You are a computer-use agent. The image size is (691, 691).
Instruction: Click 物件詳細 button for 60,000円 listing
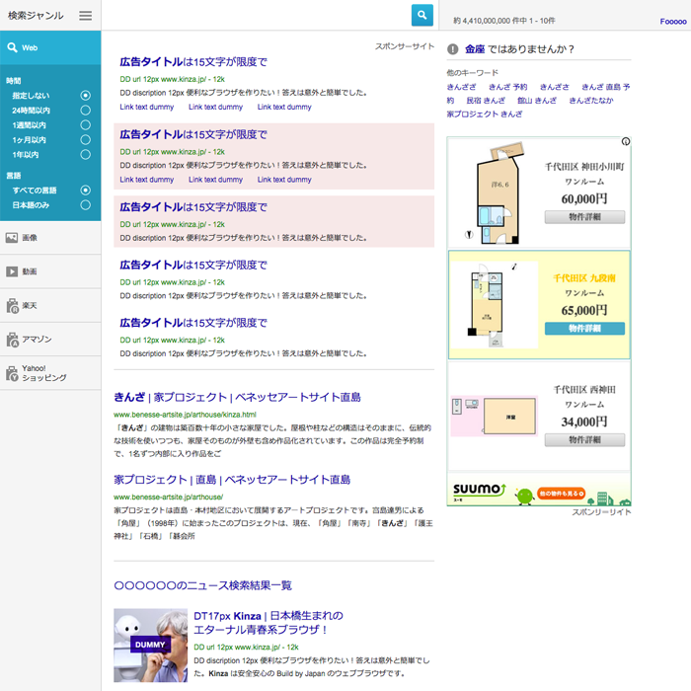[584, 217]
